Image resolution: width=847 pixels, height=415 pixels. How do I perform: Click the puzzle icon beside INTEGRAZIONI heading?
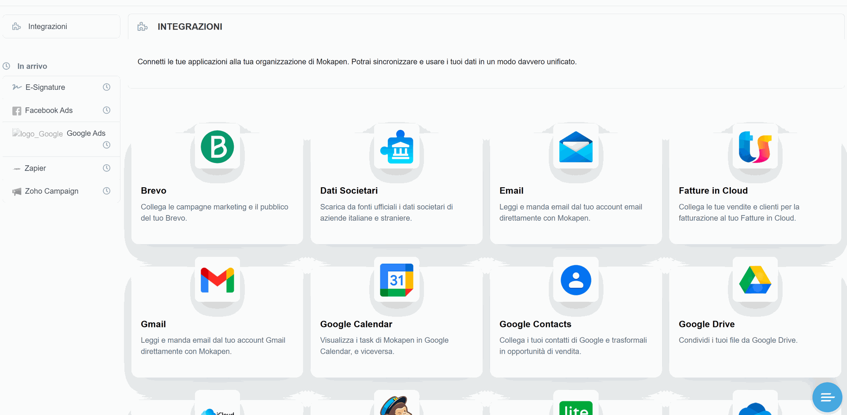pos(142,27)
